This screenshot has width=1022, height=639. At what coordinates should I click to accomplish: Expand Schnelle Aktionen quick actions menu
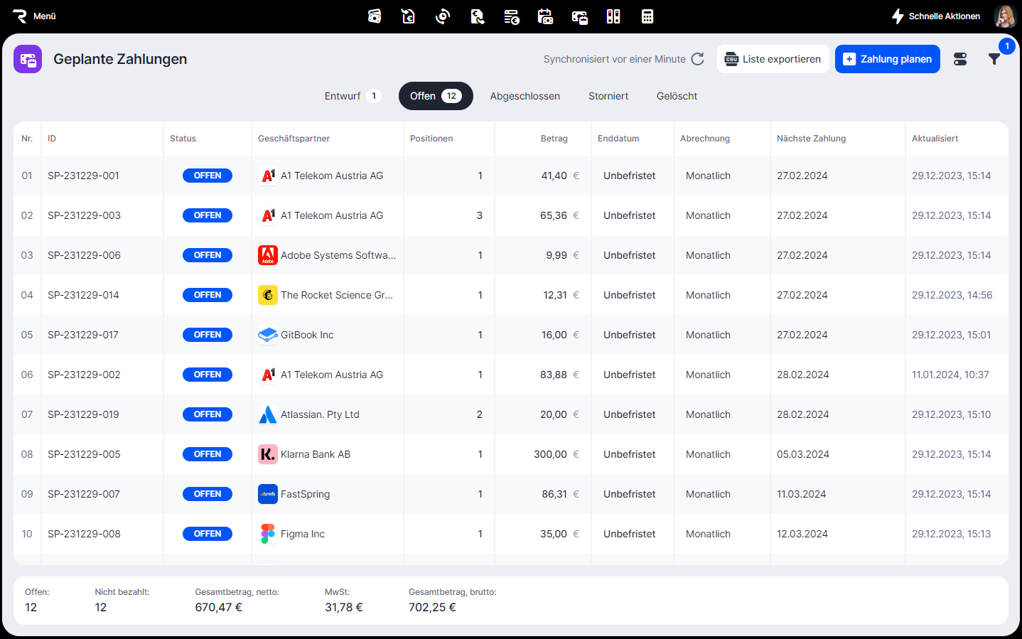coord(936,16)
